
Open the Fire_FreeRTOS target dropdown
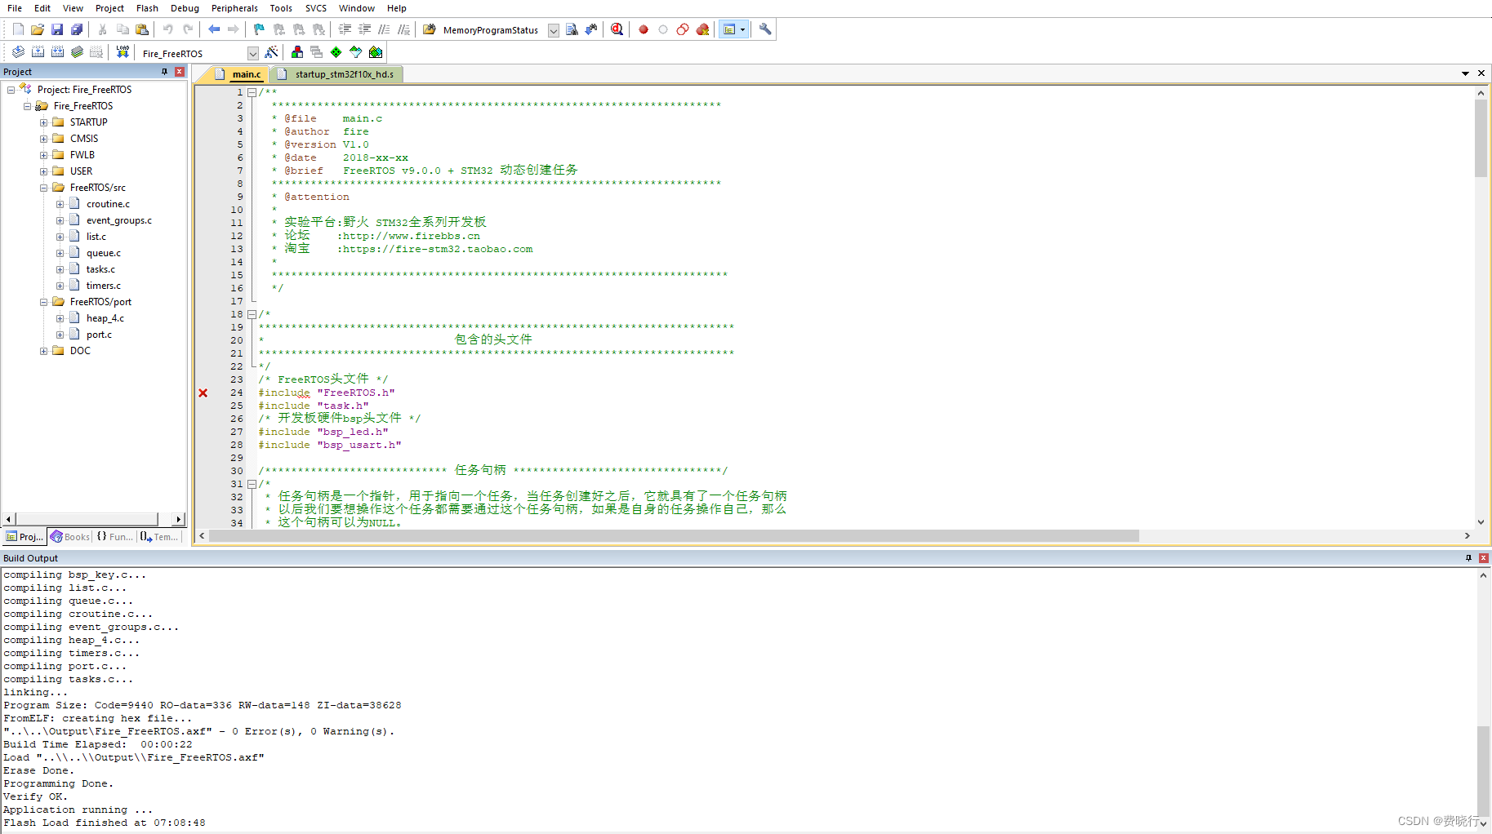click(253, 54)
